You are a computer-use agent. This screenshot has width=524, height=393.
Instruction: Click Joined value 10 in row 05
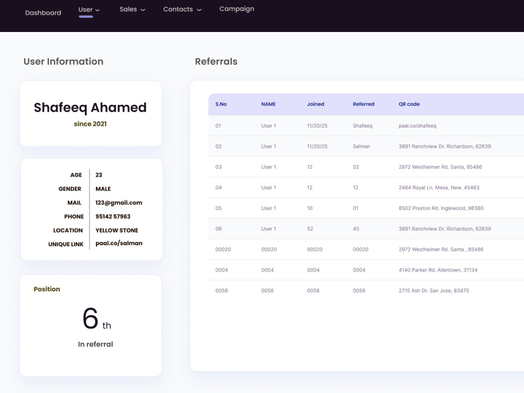point(310,208)
